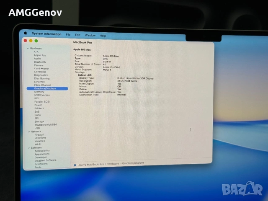Click the computer icon in the path bar

(75, 165)
